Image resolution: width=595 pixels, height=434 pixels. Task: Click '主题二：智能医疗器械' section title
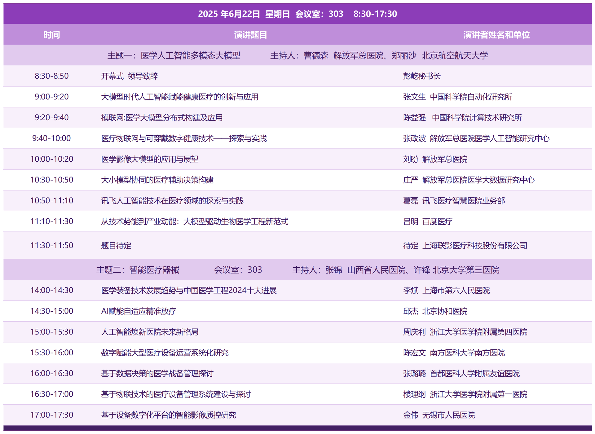138,270
